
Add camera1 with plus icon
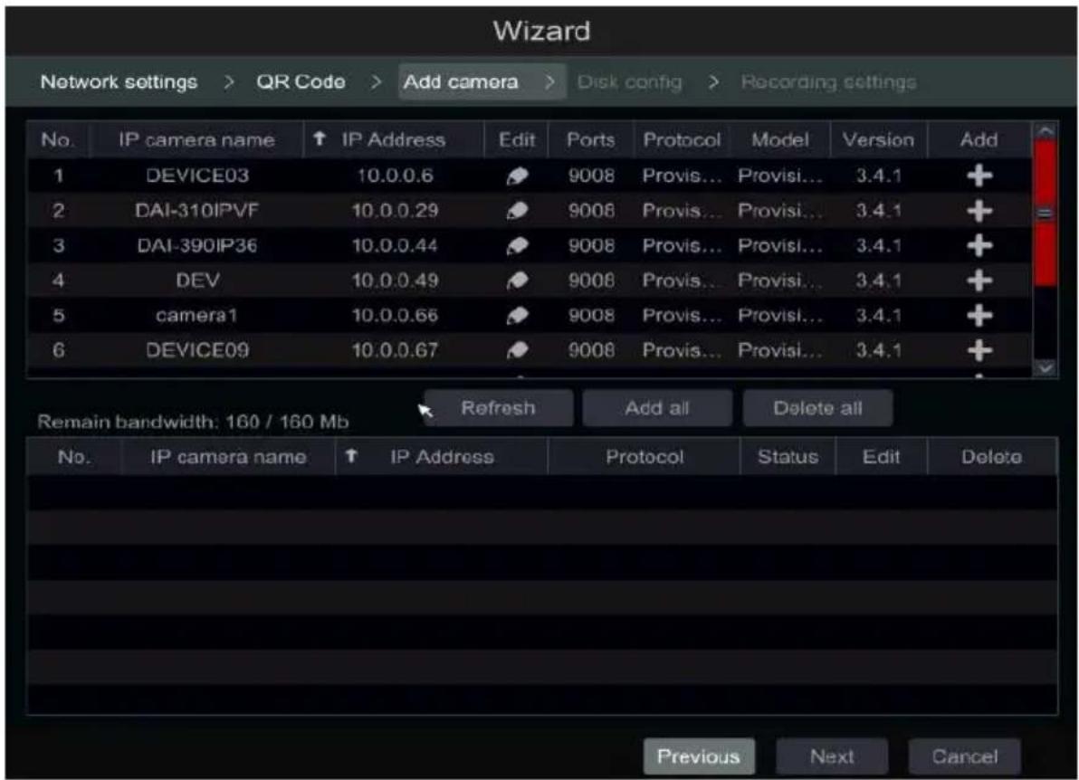pos(979,316)
